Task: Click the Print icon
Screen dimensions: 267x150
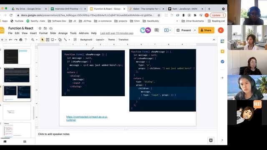Action: click(21, 40)
